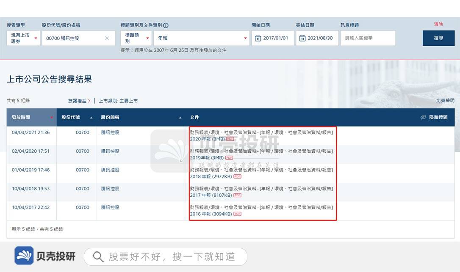Screen dimensions: 460x272
Task: Click 騰訊控股 in the 08/04/2021 row
Action: [110, 132]
